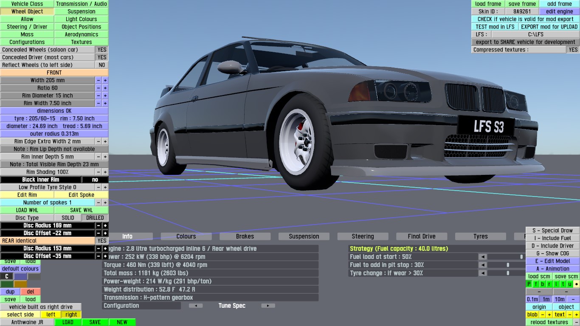This screenshot has height=326, width=580.
Task: Switch to the Final Drive tab
Action: click(422, 236)
